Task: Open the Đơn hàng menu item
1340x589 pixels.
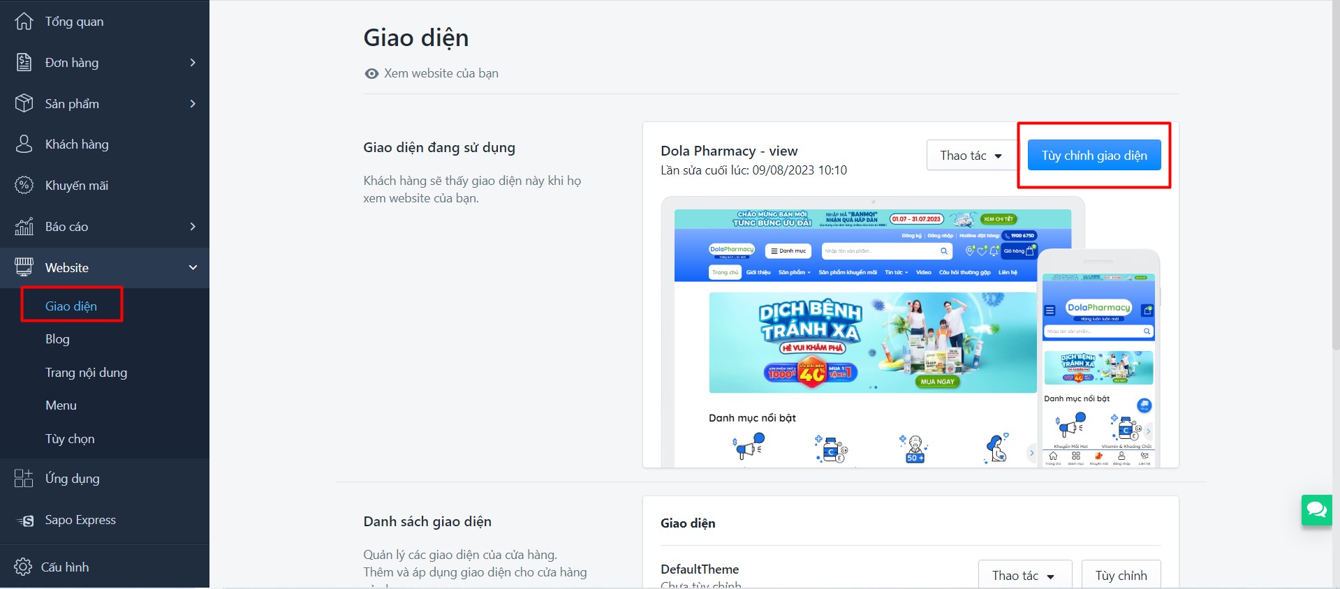Action: [105, 62]
